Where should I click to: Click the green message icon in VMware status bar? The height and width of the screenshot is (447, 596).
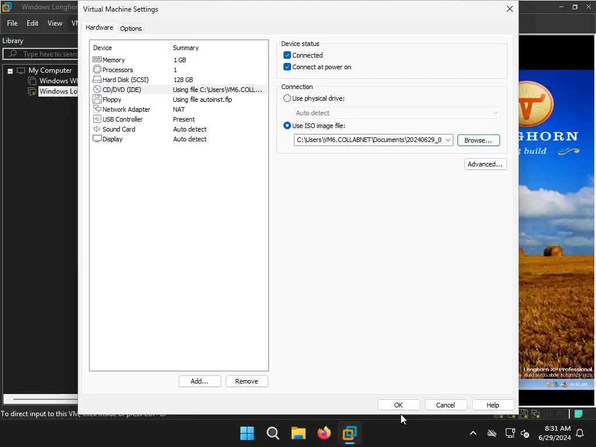pyautogui.click(x=579, y=414)
